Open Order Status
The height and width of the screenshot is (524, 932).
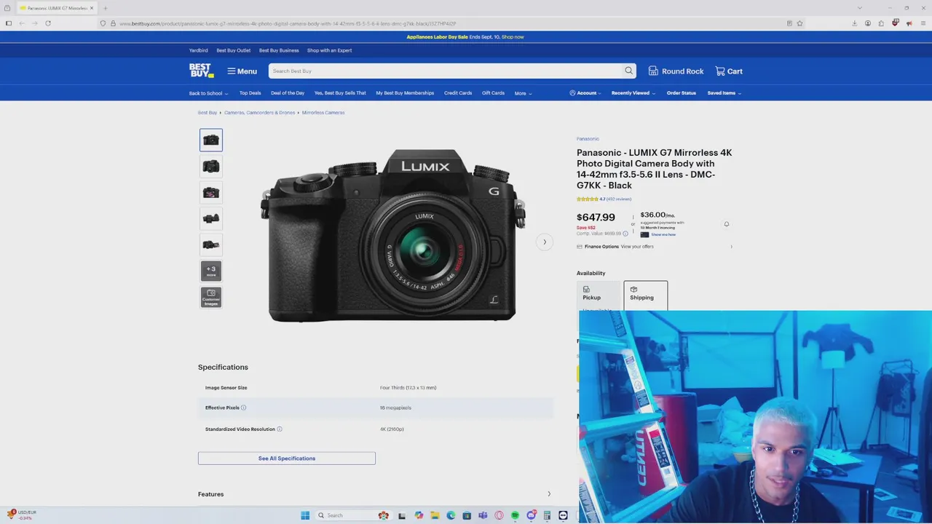click(682, 93)
